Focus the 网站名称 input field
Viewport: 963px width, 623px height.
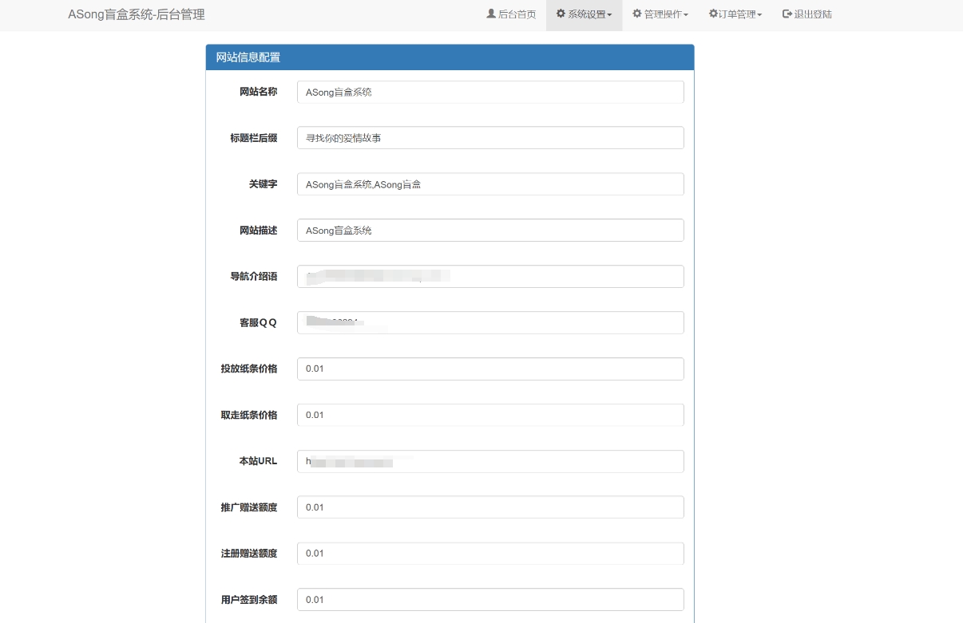coord(490,92)
